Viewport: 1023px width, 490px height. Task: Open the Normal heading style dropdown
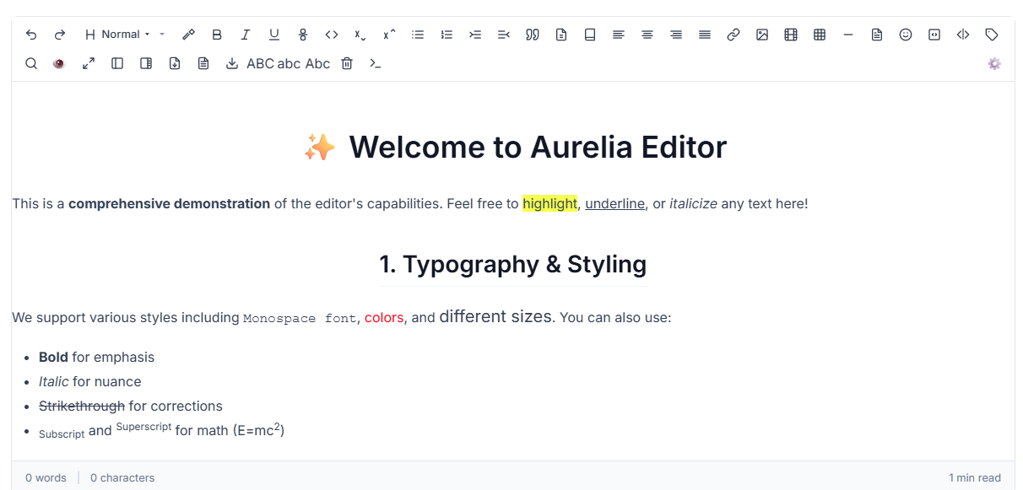[117, 35]
